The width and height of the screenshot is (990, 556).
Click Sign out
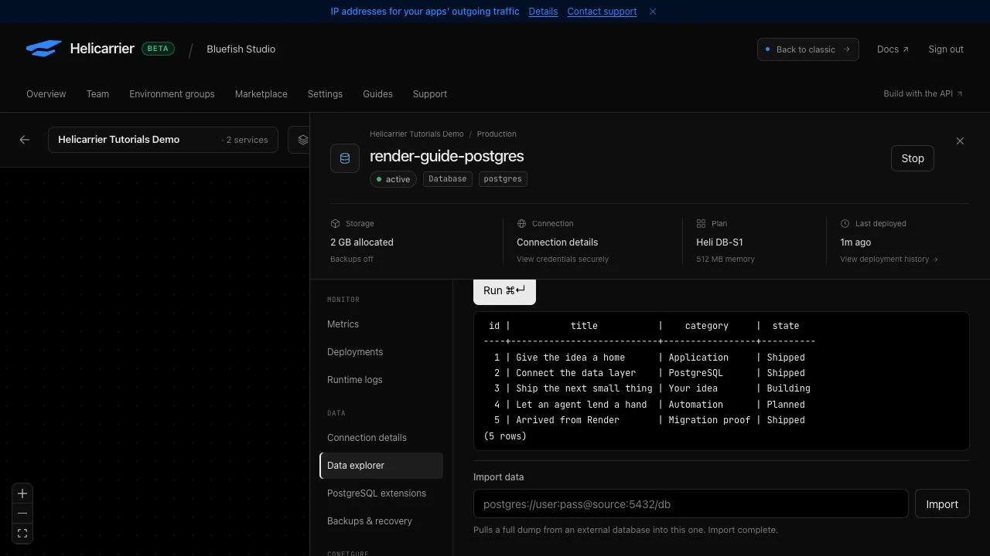tap(946, 49)
